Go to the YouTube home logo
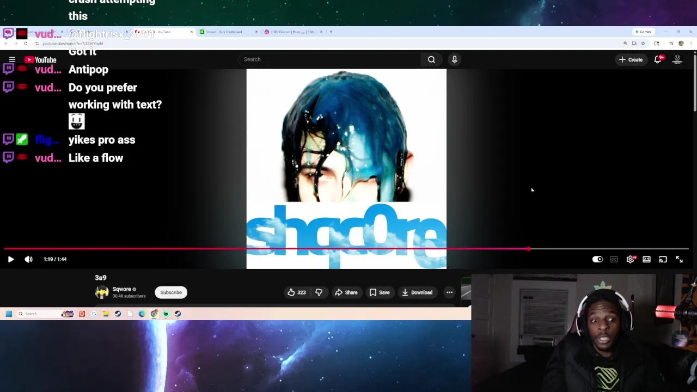This screenshot has height=392, width=697. tap(41, 59)
